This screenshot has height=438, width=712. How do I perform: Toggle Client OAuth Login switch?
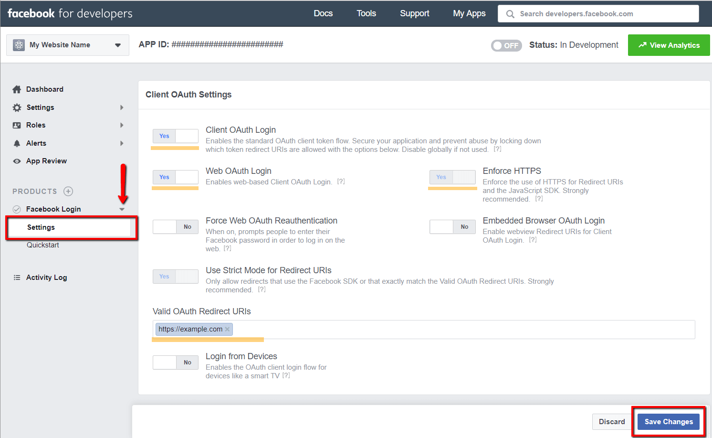pyautogui.click(x=176, y=136)
